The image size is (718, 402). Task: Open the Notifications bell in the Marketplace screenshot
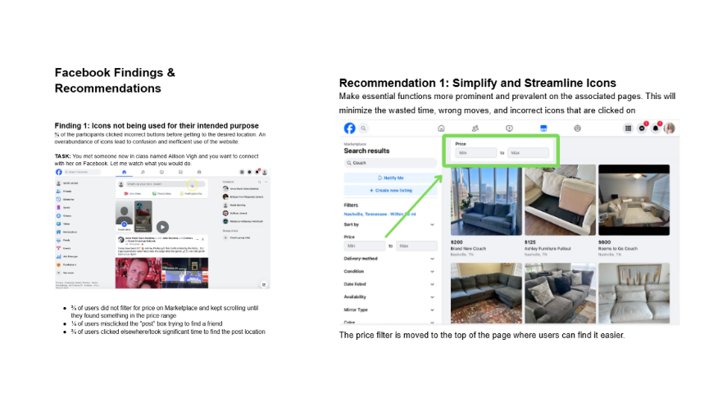tap(656, 128)
